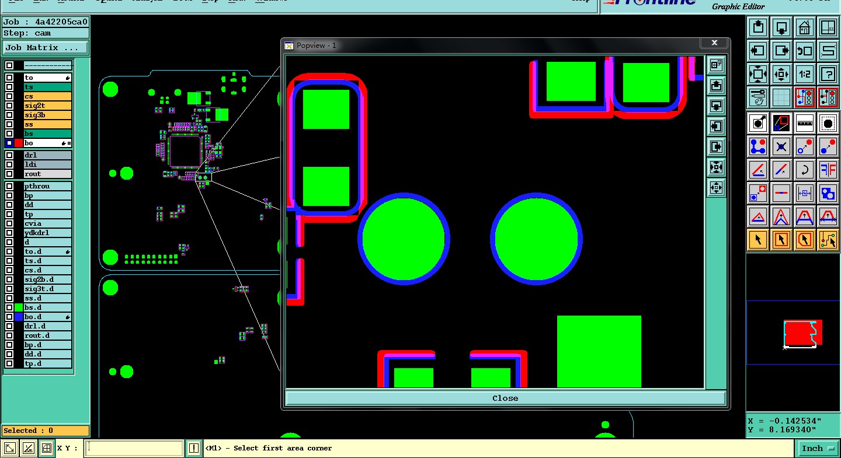Image resolution: width=841 pixels, height=458 pixels.
Task: Select layer name bp in layer list
Action: [47, 195]
